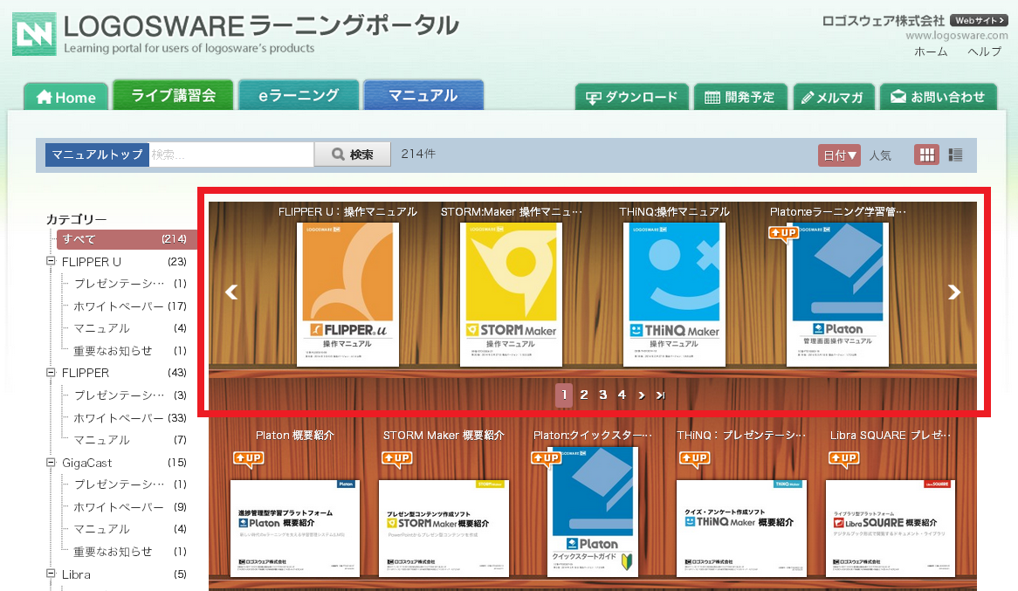
Task: Open Platon クイックスタートガイド thumbnail
Action: [x=593, y=512]
